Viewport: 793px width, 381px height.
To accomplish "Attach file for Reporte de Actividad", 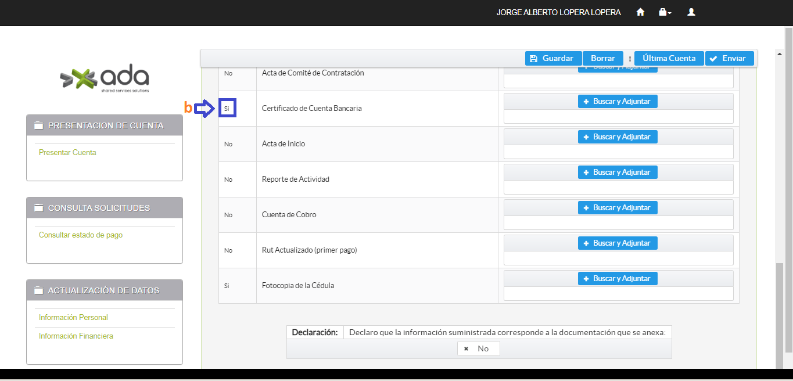I will point(617,172).
